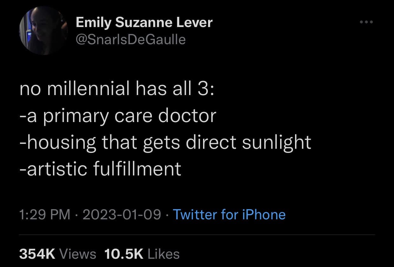The height and width of the screenshot is (267, 394).
Task: Click the Twitter for iPhone source link
Action: pyautogui.click(x=229, y=214)
